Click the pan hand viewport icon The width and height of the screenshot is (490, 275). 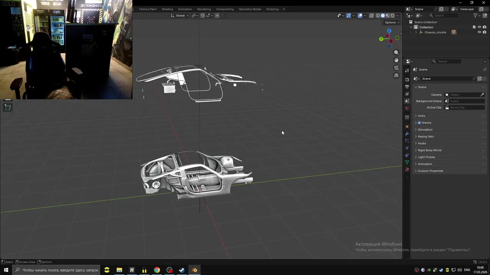pos(396,60)
